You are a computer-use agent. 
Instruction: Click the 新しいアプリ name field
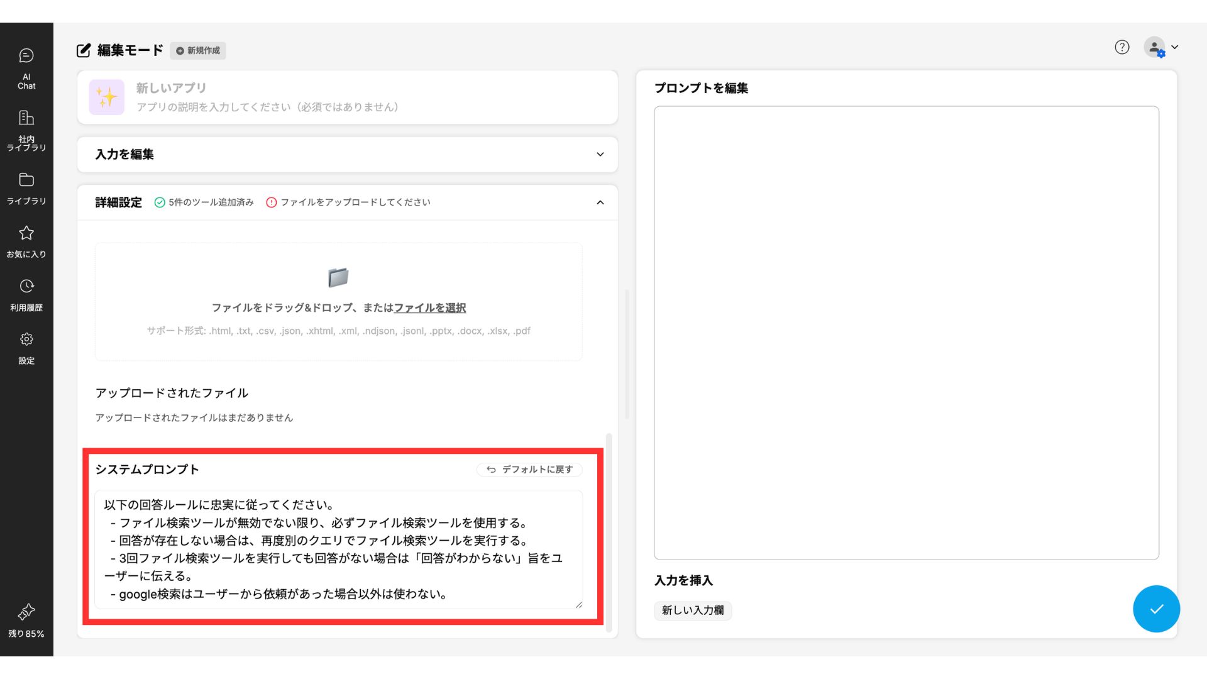point(171,88)
